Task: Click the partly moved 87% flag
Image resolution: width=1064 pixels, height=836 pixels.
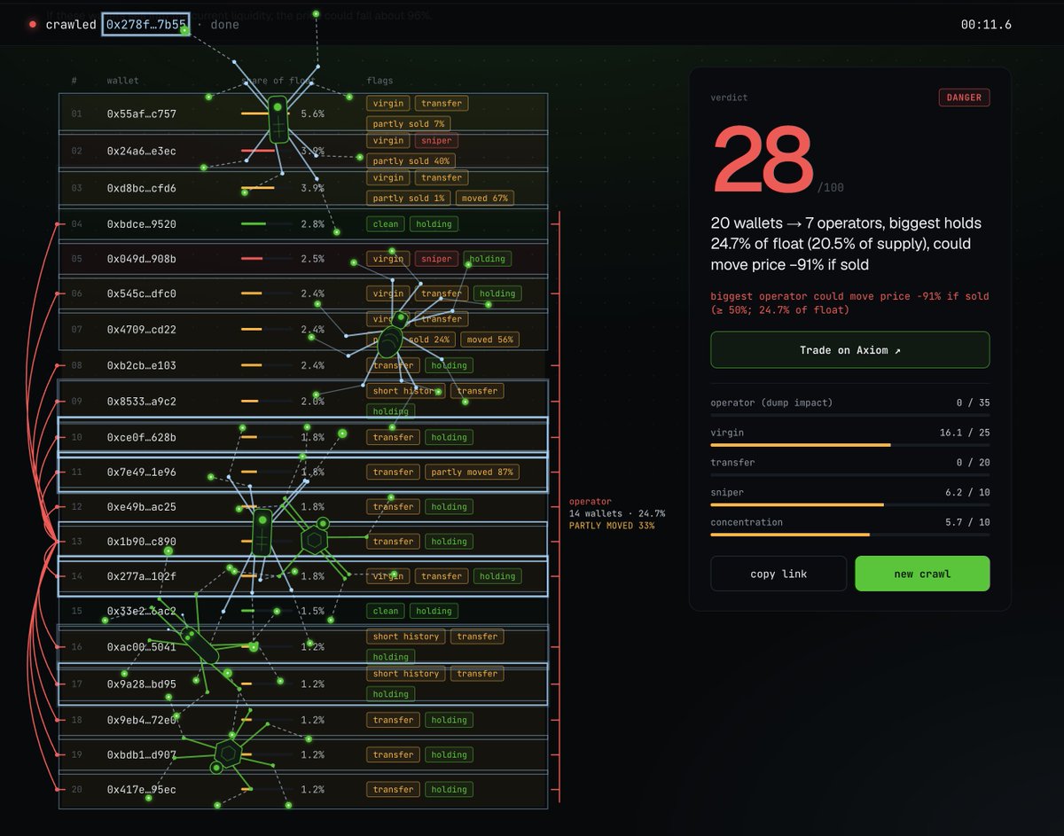Action: click(472, 472)
